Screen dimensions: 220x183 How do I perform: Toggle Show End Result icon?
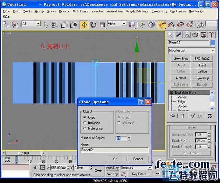pyautogui.click(x=182, y=116)
